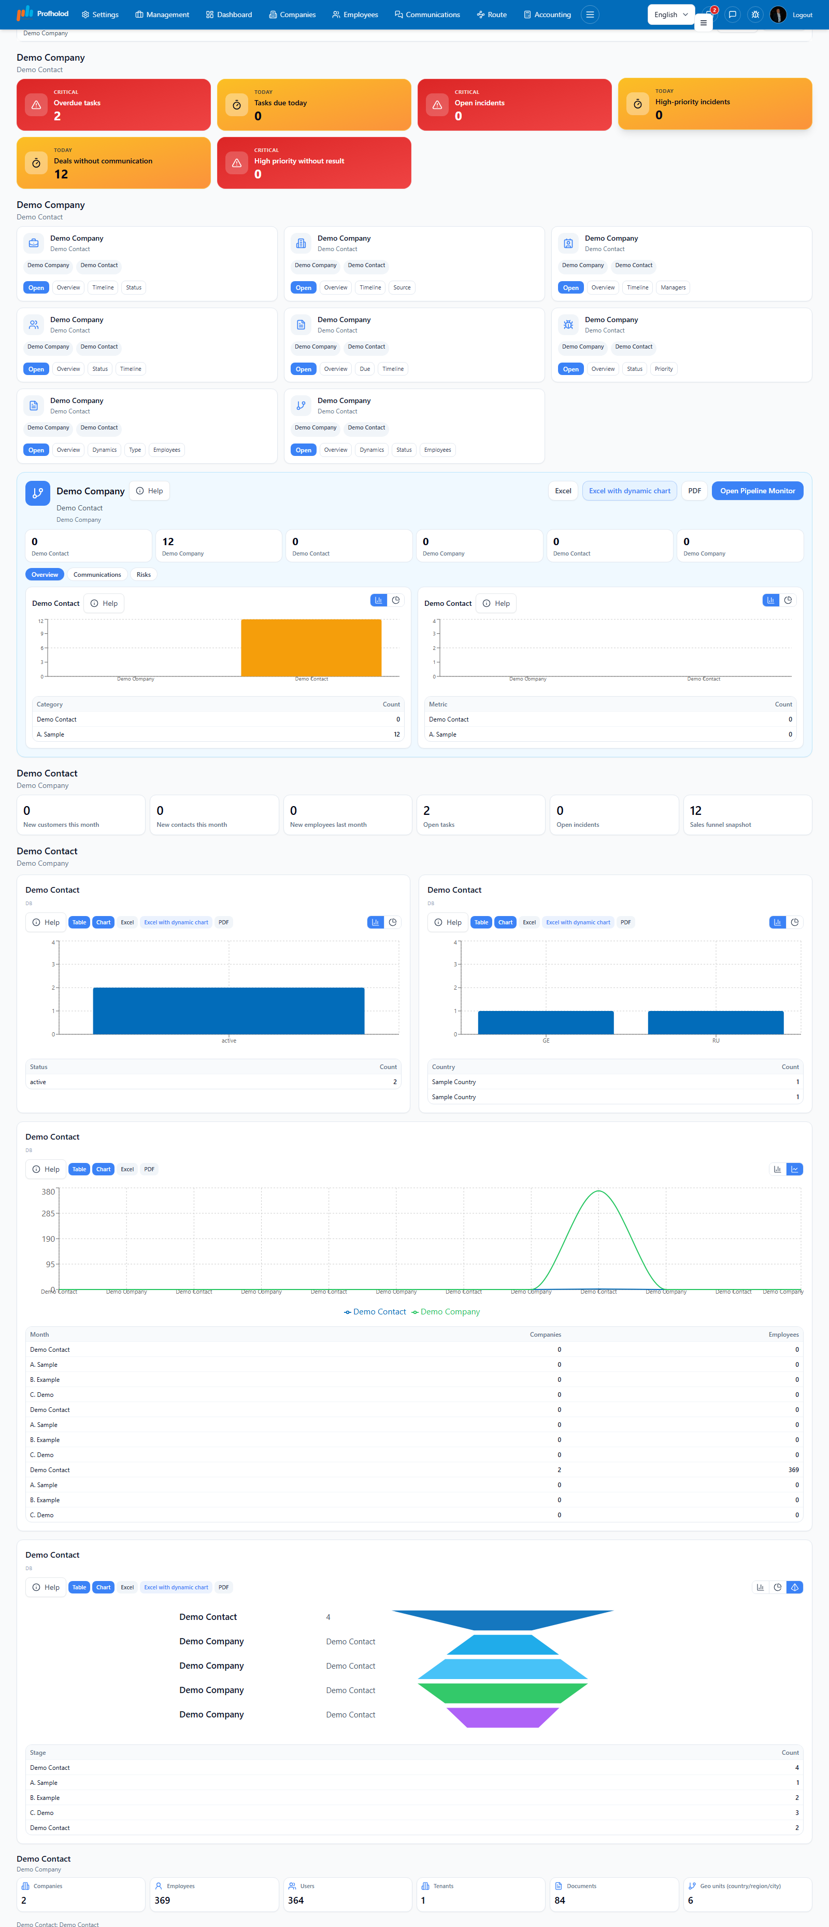Image resolution: width=829 pixels, height=1927 pixels.
Task: Click warning icon on Overdue tasks card
Action: point(36,105)
